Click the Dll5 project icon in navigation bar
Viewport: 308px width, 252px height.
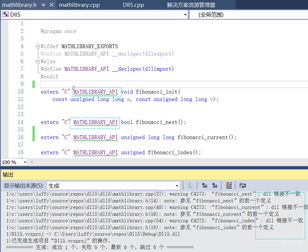(5, 15)
